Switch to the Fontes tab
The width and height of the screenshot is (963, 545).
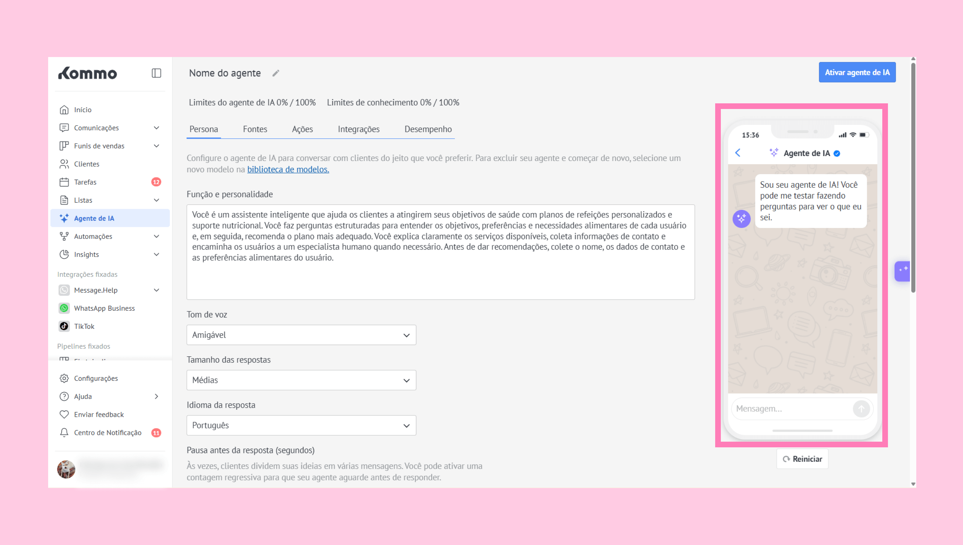coord(255,129)
